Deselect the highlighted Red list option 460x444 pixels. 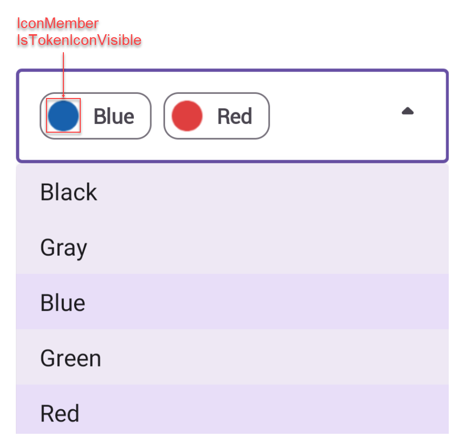pyautogui.click(x=60, y=413)
